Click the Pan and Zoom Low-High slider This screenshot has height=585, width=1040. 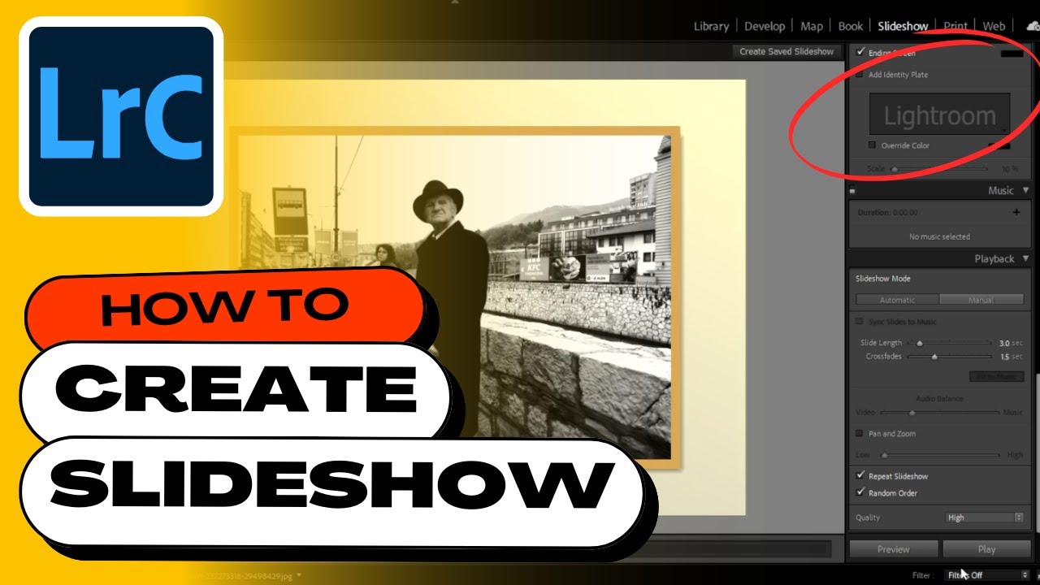tap(939, 455)
